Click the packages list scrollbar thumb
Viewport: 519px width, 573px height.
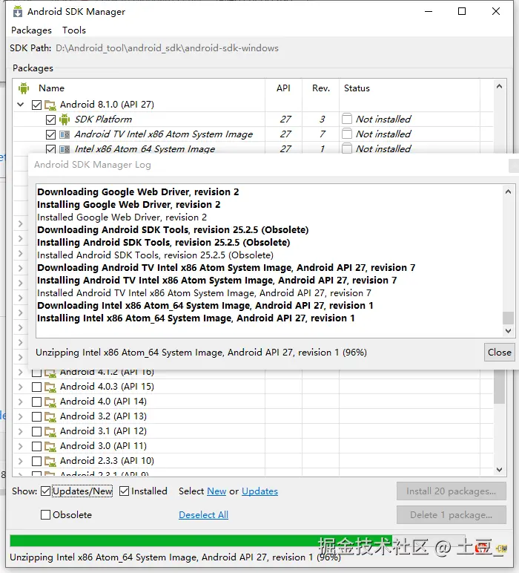coord(499,386)
